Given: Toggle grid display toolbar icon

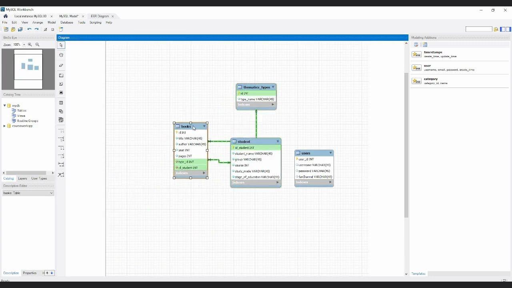Looking at the screenshot, I should click(45, 29).
